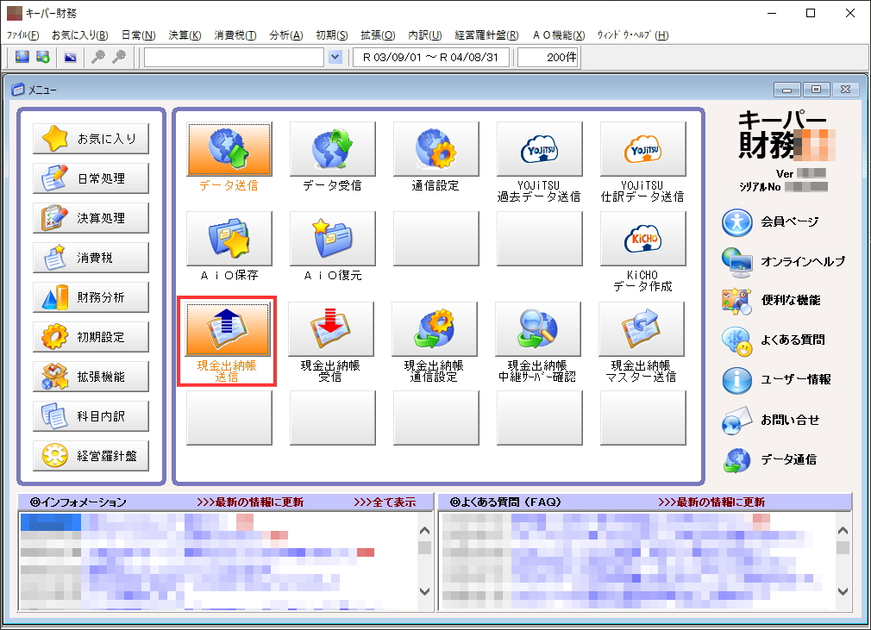The height and width of the screenshot is (630, 871).
Task: Open 現金出納帳 マスター送信
Action: [641, 328]
